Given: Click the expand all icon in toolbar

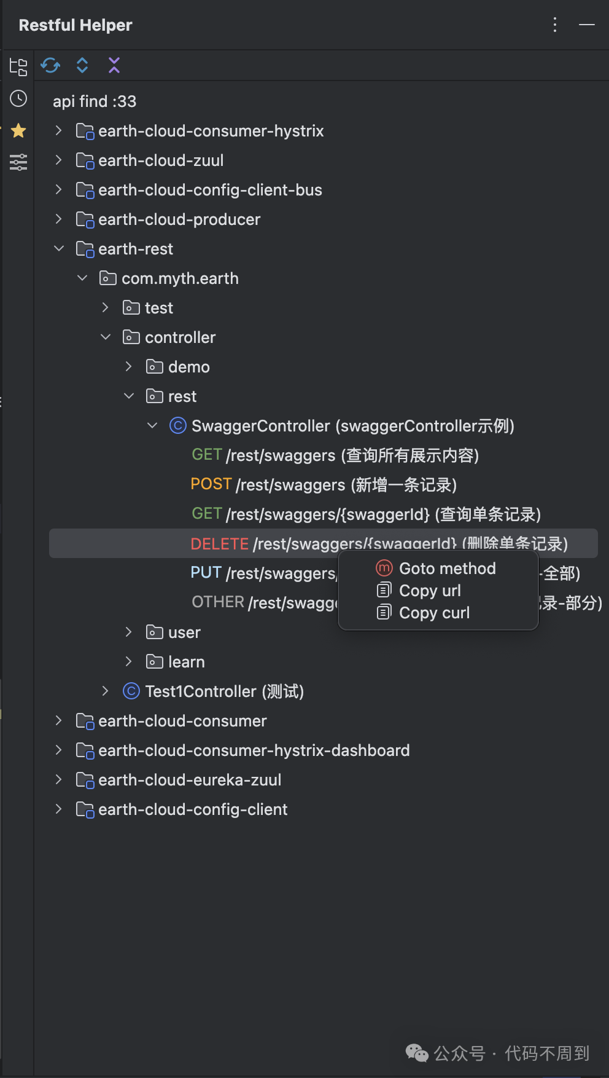Looking at the screenshot, I should point(82,65).
